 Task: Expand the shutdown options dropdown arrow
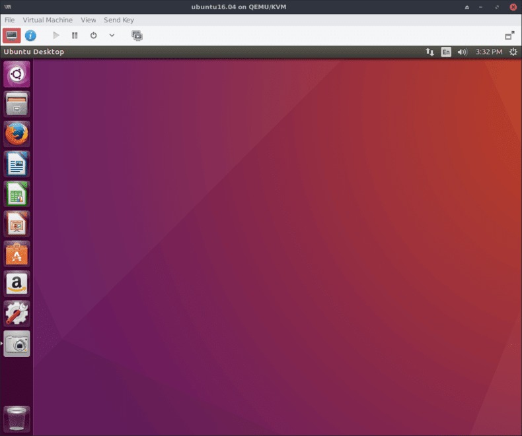click(x=112, y=35)
